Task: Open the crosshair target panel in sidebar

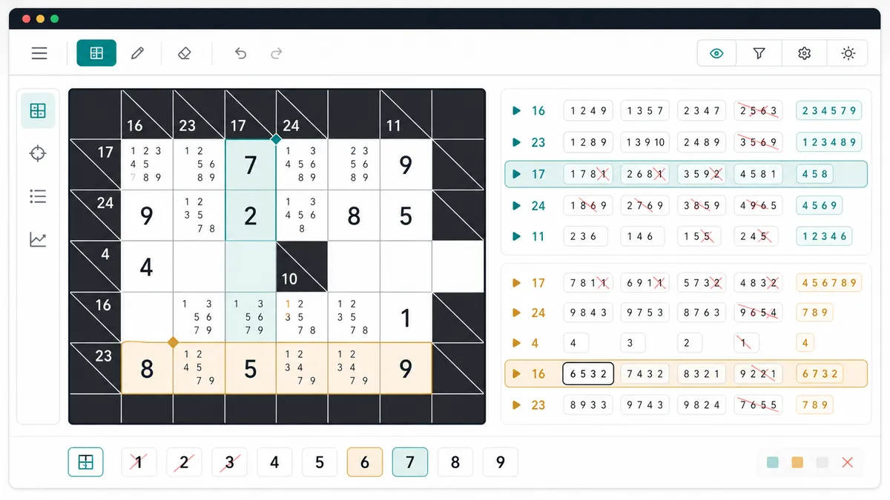Action: (38, 153)
